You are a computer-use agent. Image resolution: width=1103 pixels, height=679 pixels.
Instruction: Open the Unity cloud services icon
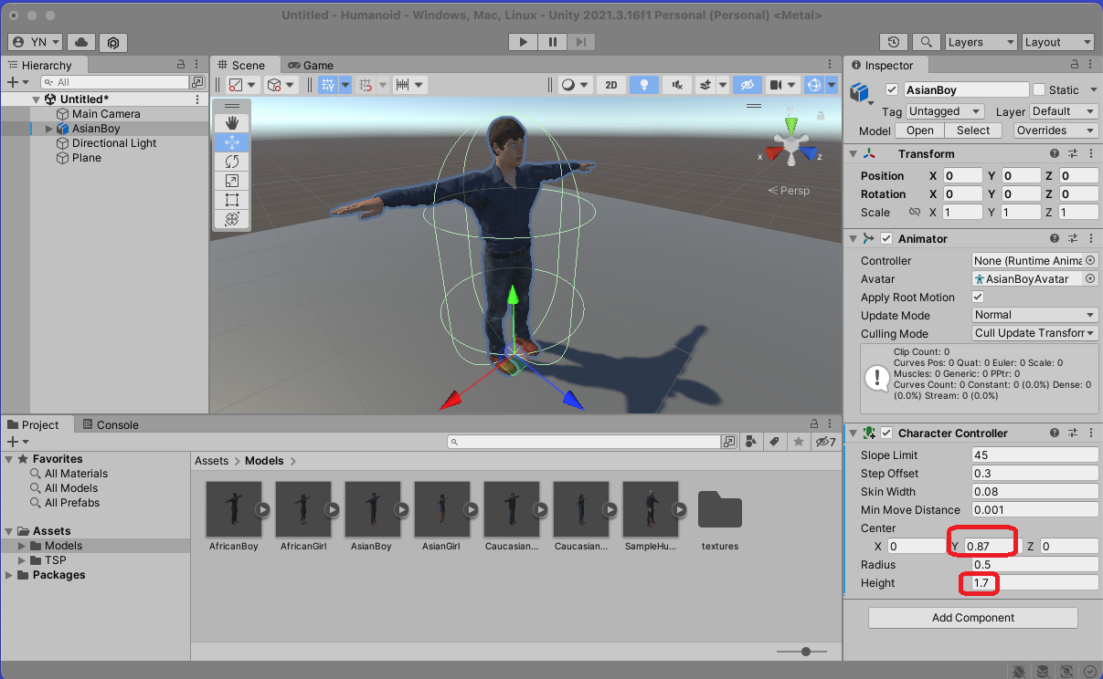pyautogui.click(x=80, y=42)
